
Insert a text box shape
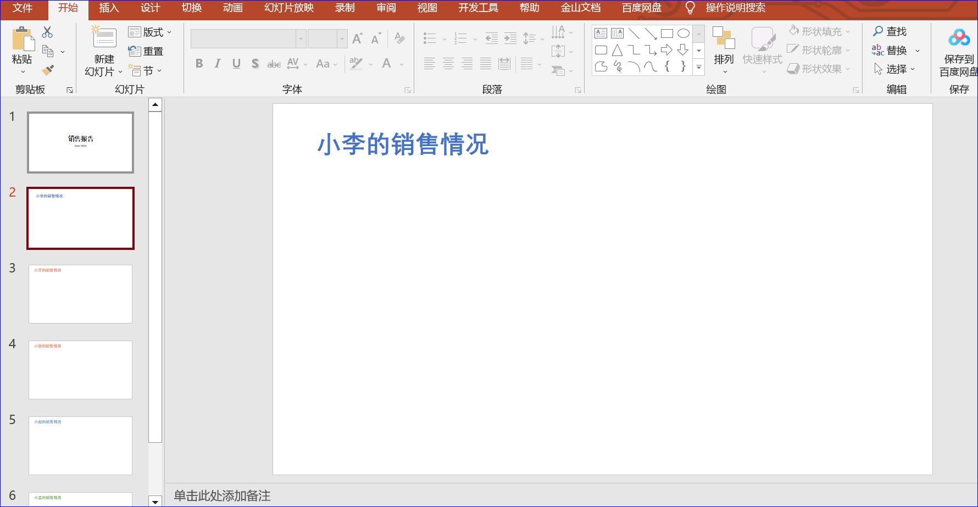601,34
